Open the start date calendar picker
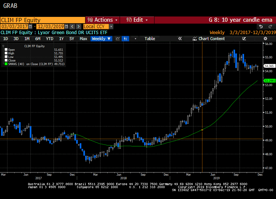 [x=30, y=27]
